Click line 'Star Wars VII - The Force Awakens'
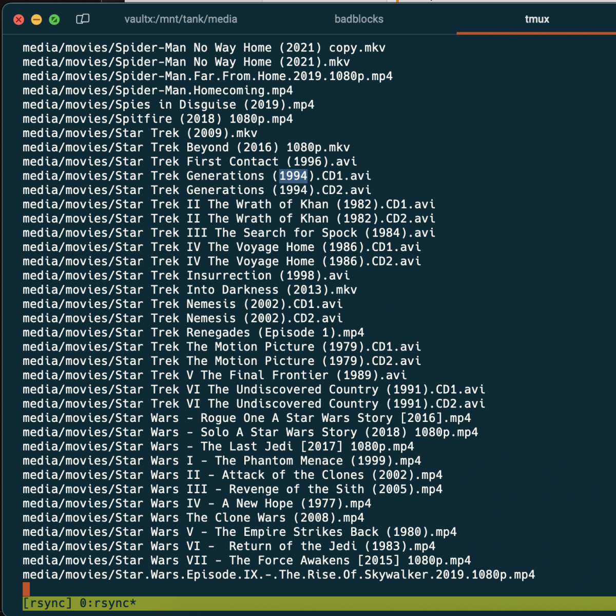The width and height of the screenshot is (616, 616). [247, 561]
